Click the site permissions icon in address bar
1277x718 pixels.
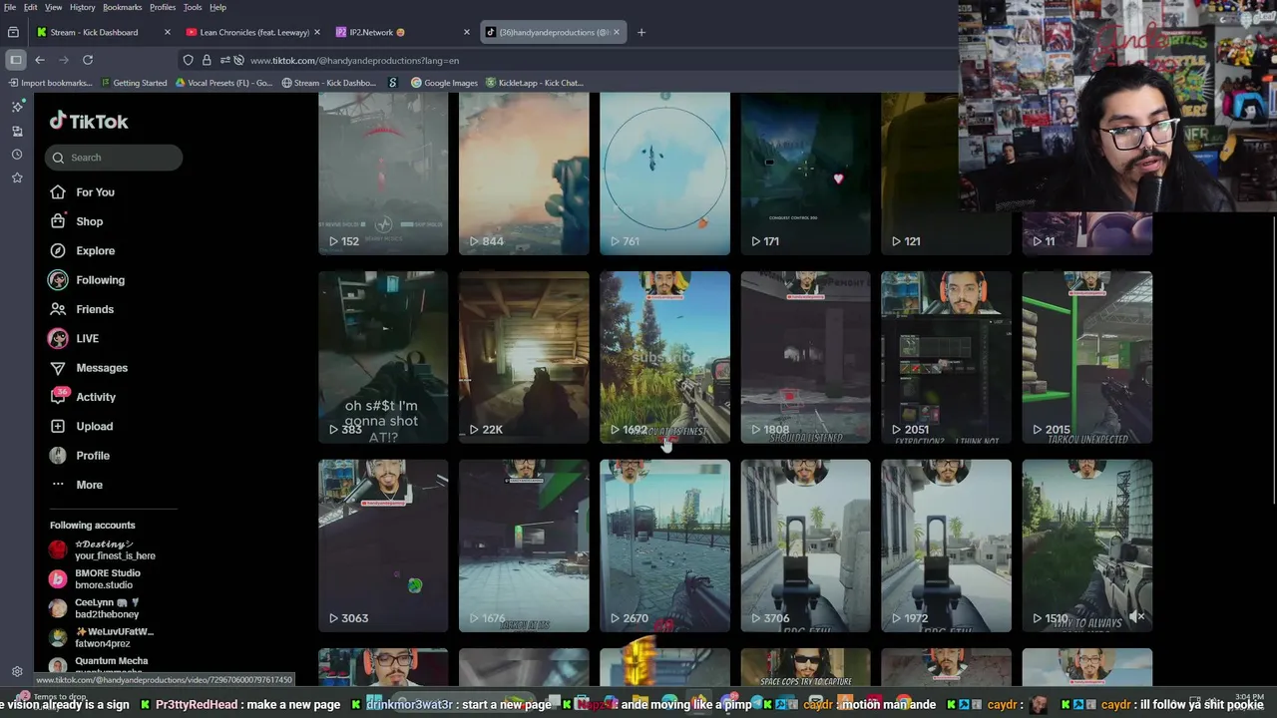(x=225, y=60)
